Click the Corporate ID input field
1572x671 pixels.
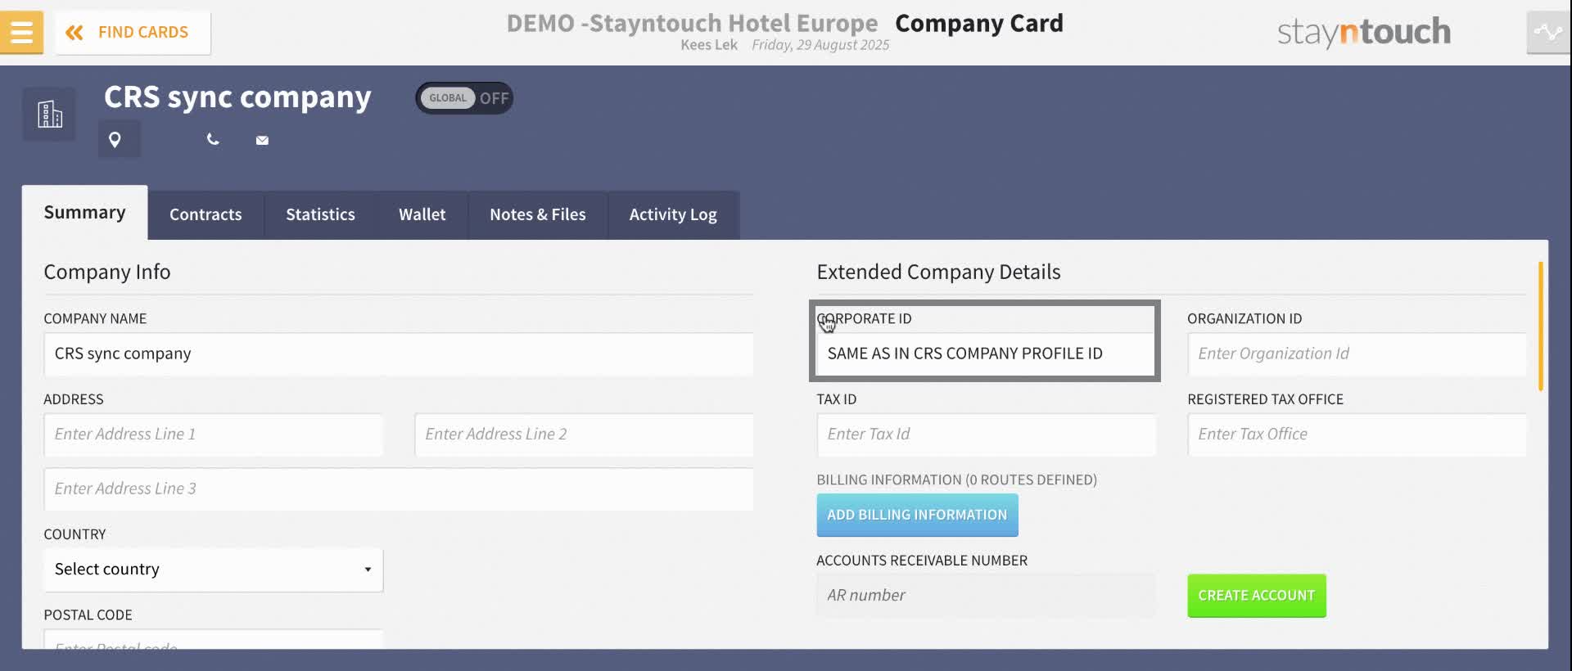click(x=986, y=354)
